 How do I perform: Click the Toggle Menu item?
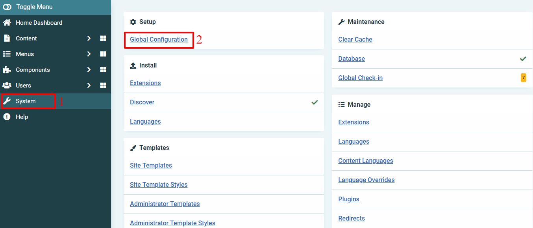point(33,7)
